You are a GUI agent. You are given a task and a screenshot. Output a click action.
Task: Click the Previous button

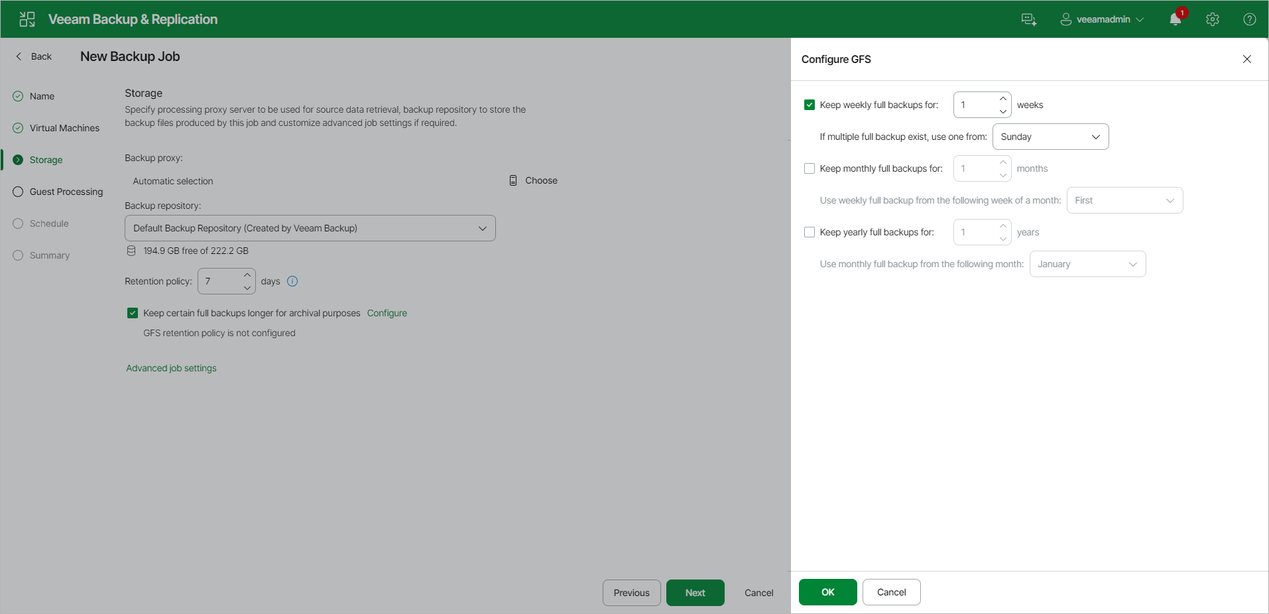pos(632,593)
